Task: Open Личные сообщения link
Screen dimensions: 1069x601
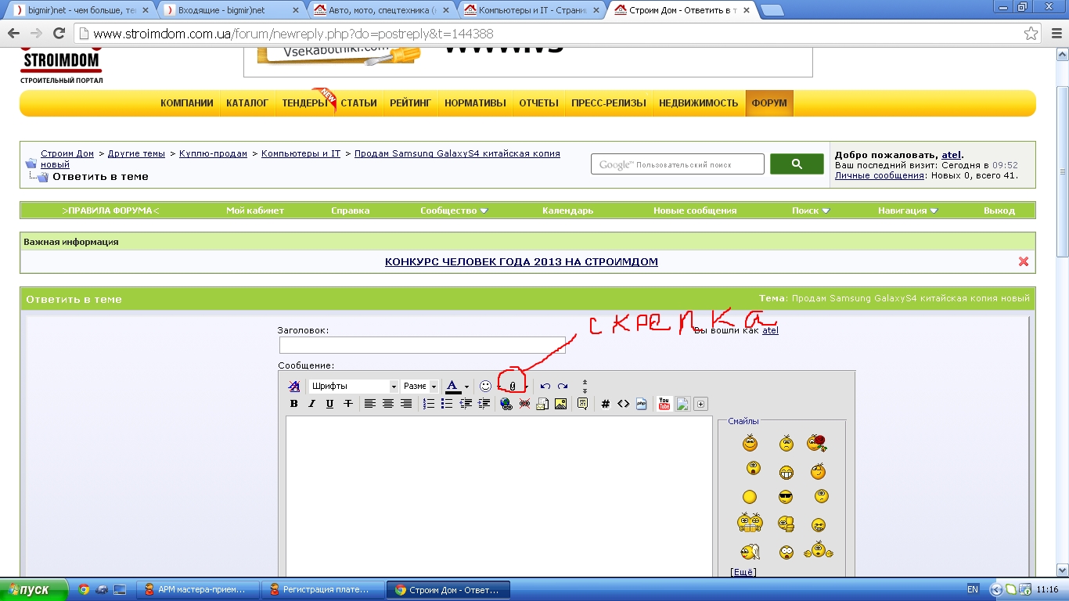Action: coord(880,175)
